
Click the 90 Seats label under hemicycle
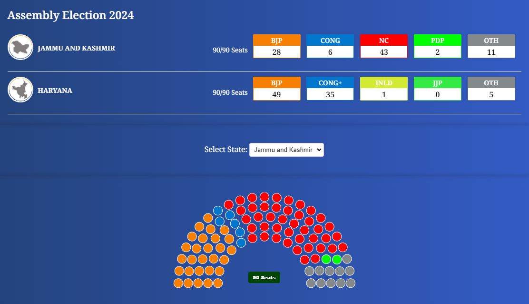[x=264, y=277]
